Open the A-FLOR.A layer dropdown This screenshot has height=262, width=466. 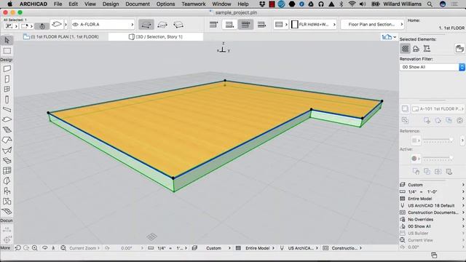coord(103,24)
